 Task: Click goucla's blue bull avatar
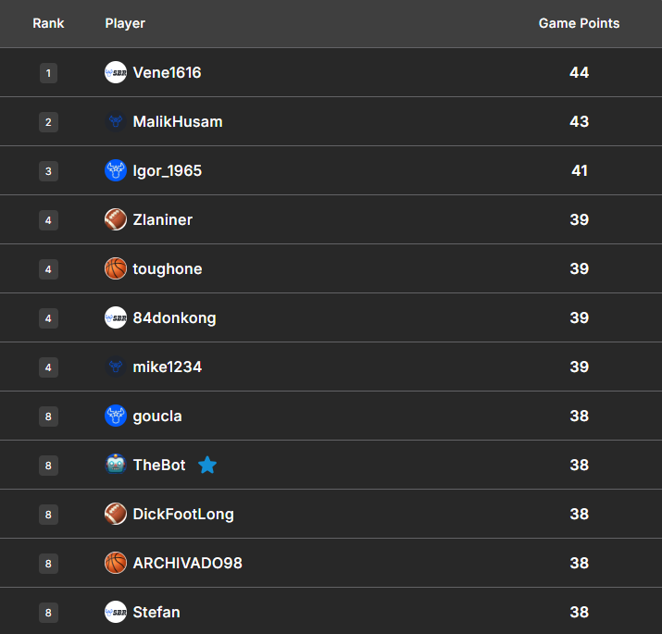pos(116,416)
